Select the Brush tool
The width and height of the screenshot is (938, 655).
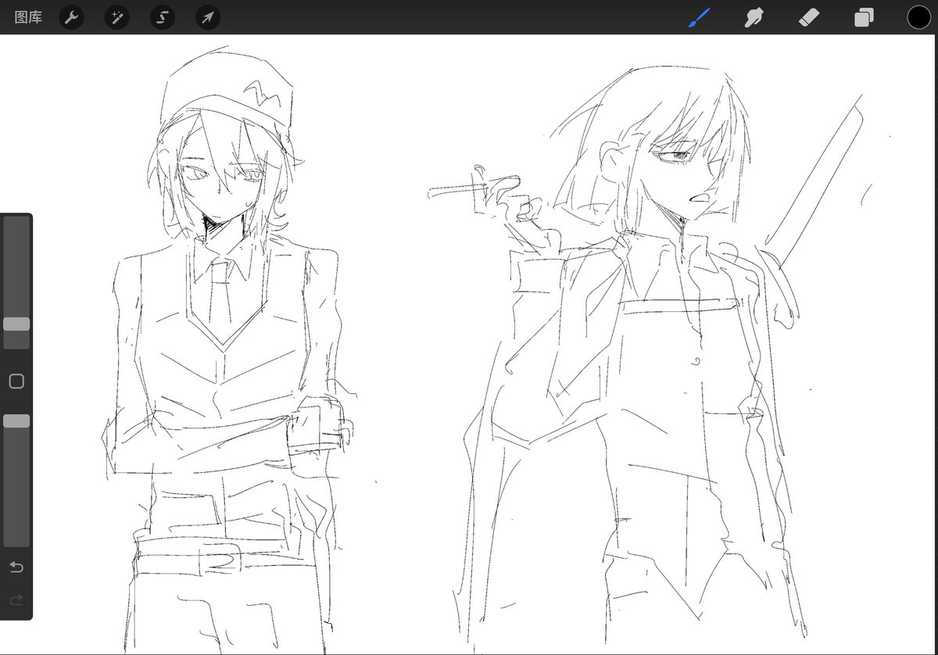pyautogui.click(x=700, y=17)
